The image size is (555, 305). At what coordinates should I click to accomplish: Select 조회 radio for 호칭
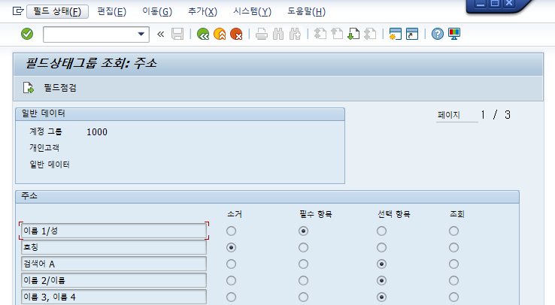453,247
